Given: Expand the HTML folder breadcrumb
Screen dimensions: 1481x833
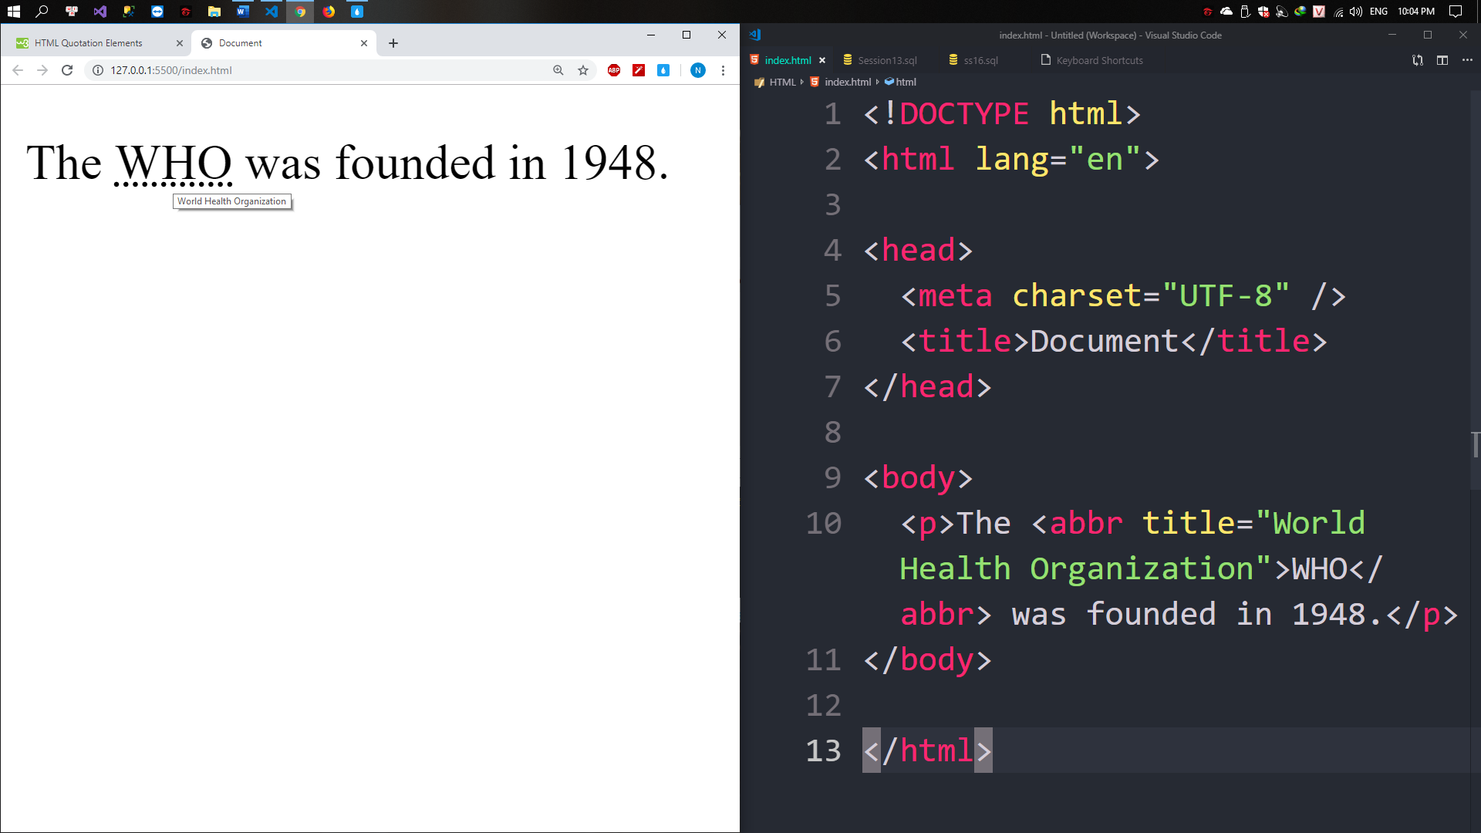Looking at the screenshot, I should [782, 82].
